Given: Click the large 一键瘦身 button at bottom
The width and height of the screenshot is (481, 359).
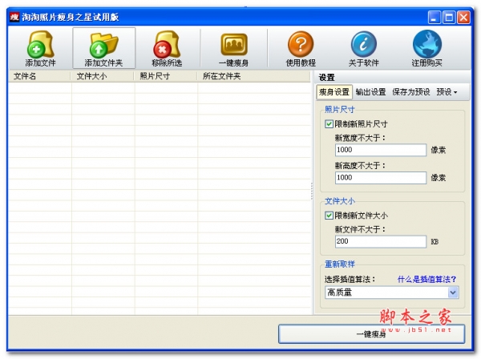Looking at the screenshot, I should click(x=371, y=334).
